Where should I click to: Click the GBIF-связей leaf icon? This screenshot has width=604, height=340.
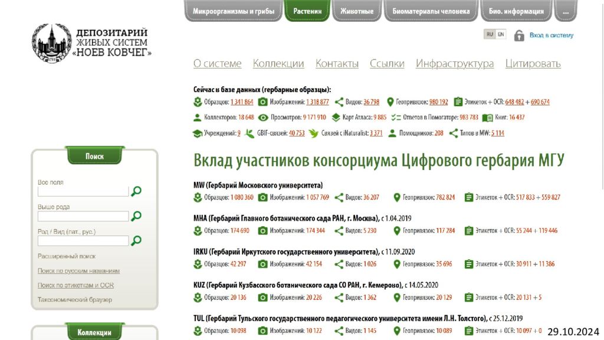(x=250, y=133)
